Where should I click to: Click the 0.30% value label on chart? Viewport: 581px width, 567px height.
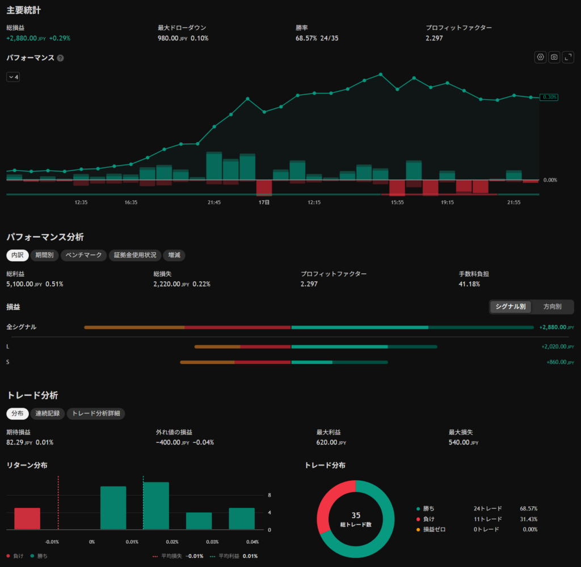pyautogui.click(x=549, y=98)
